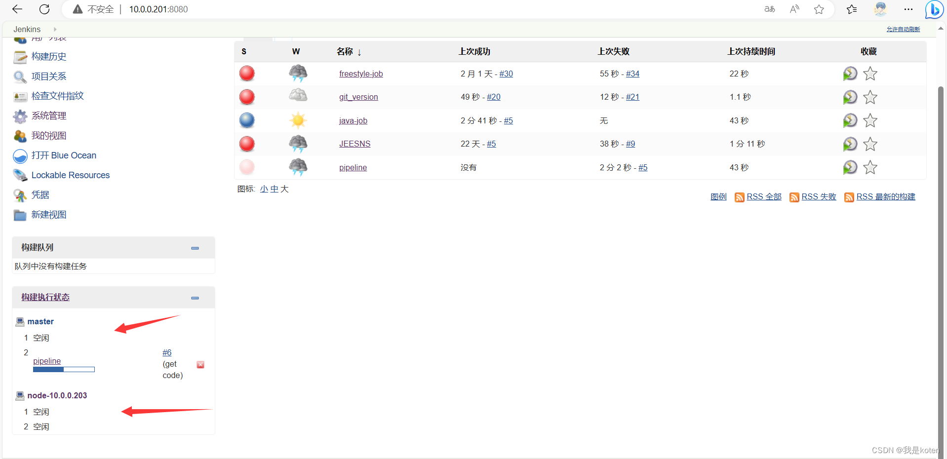Open the freestyle-job project link
The width and height of the screenshot is (947, 459).
pyautogui.click(x=361, y=74)
